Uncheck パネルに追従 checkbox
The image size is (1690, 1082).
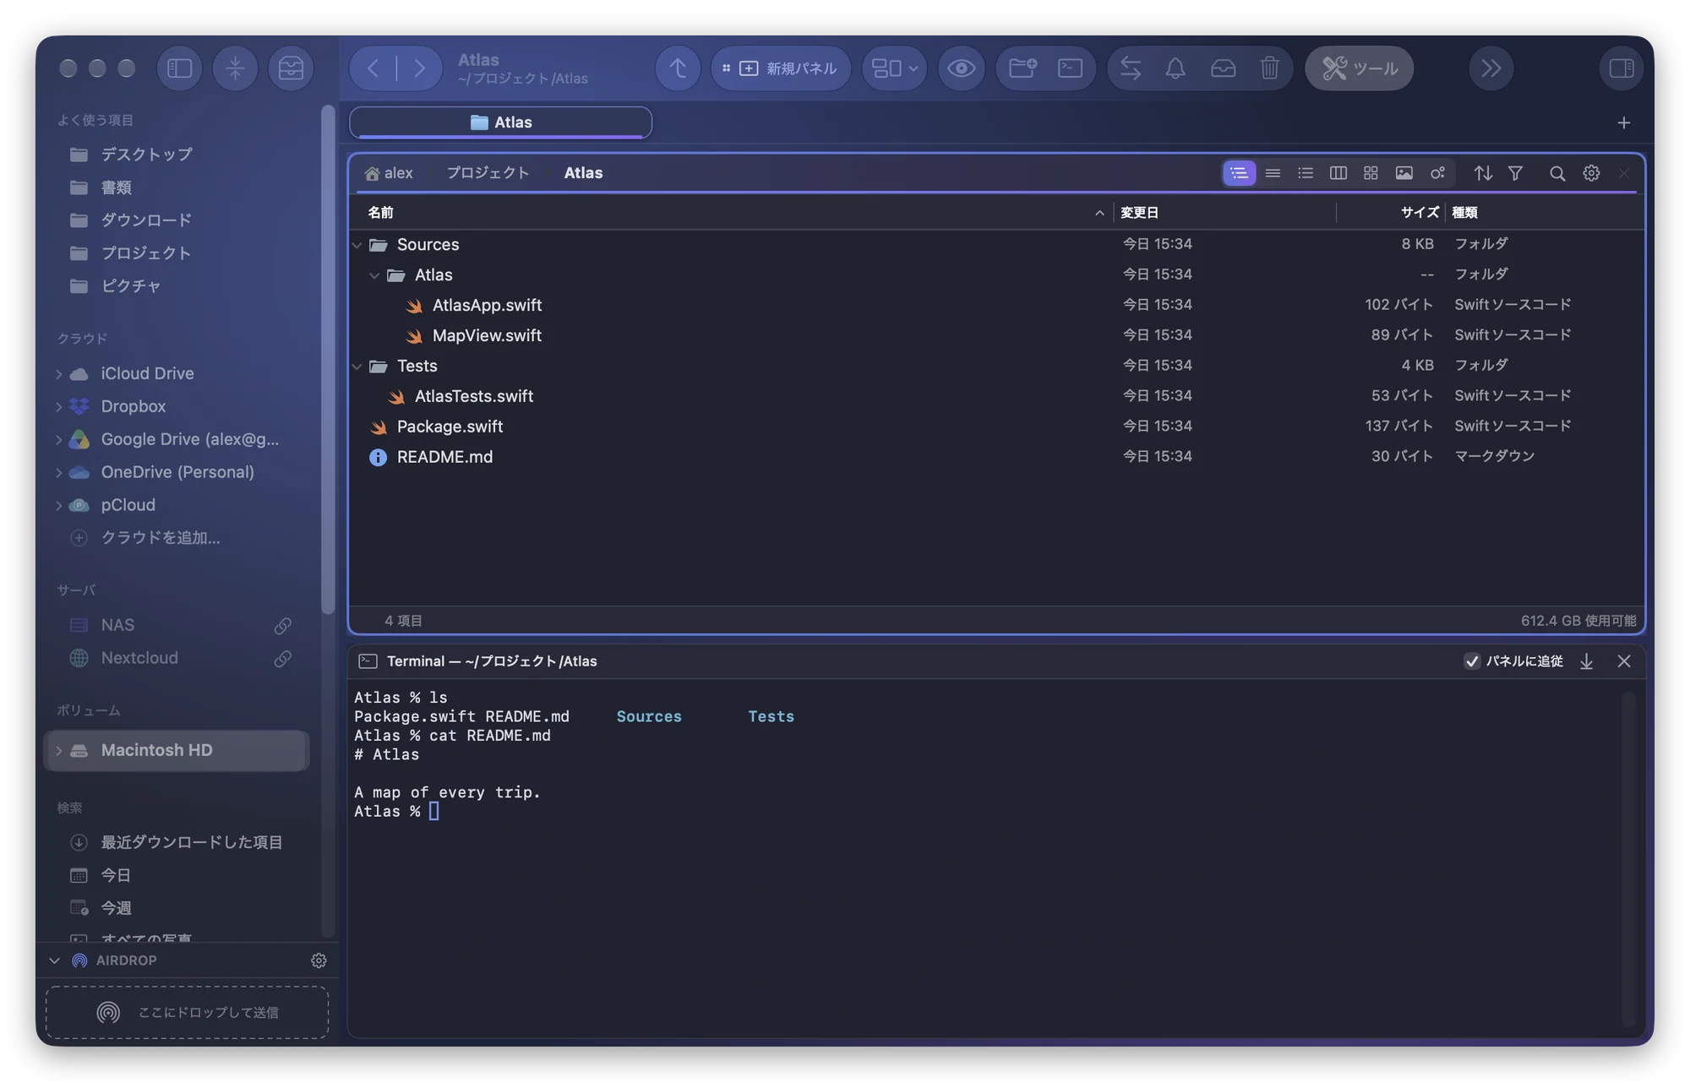click(1472, 661)
